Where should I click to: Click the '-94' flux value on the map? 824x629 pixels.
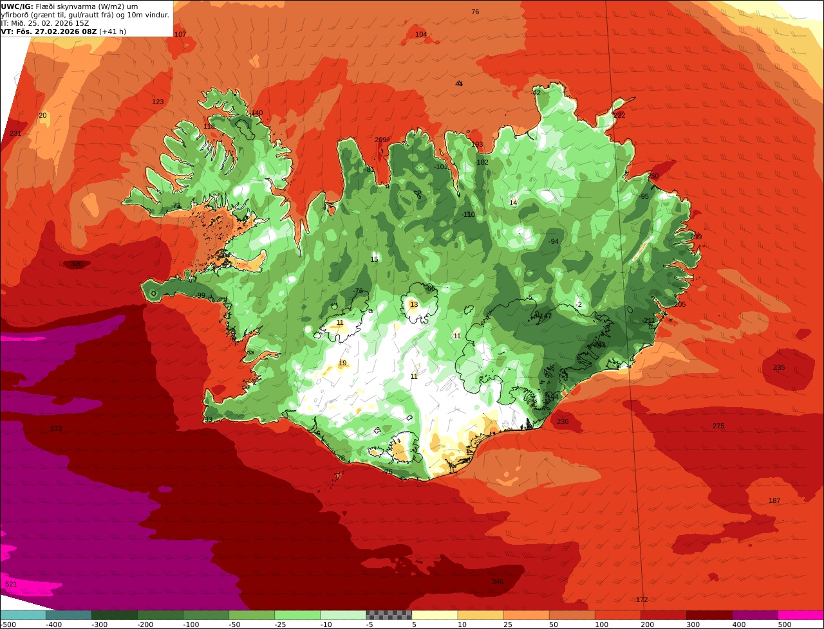(x=554, y=241)
